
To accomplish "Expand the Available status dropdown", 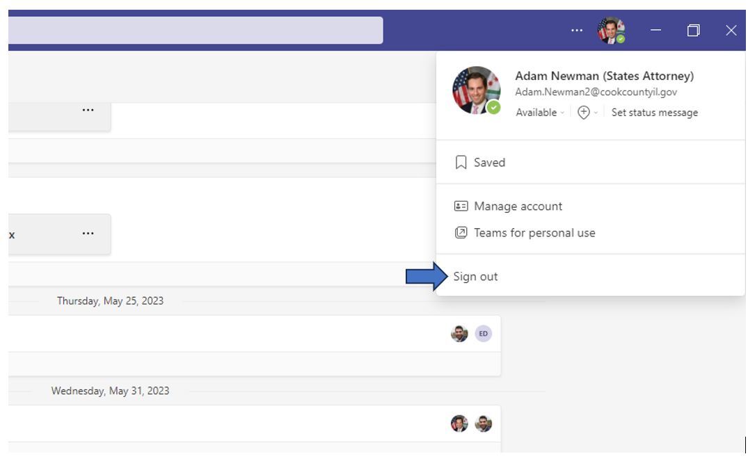I will (x=539, y=113).
